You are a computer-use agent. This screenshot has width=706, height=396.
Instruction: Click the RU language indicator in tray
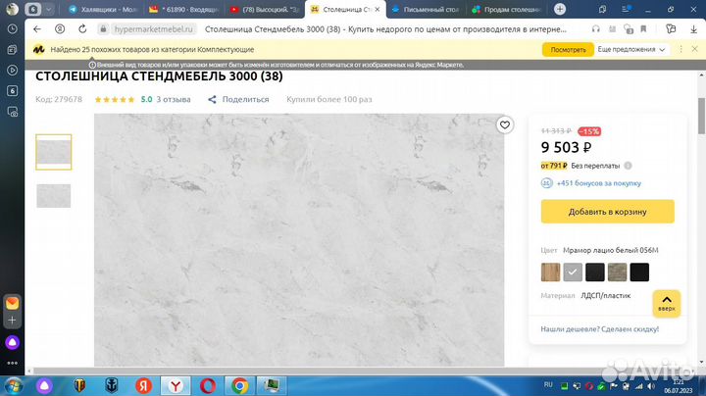[548, 385]
